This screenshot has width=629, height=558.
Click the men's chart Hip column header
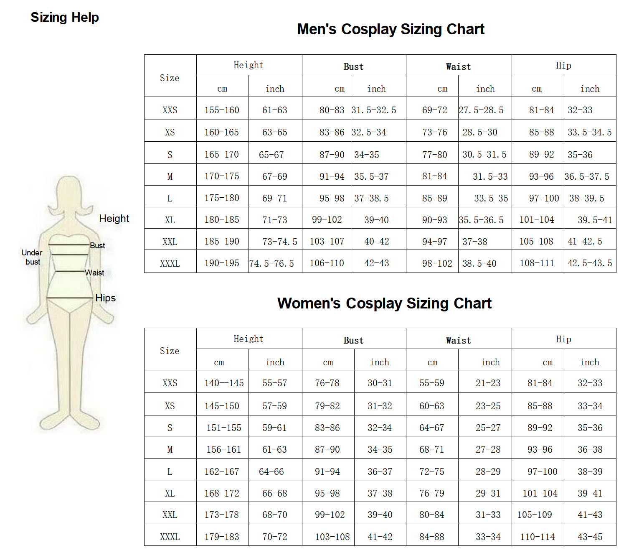pyautogui.click(x=563, y=65)
